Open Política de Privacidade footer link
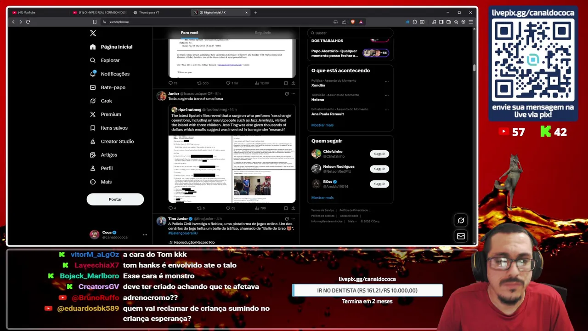This screenshot has height=331, width=588. coord(353,210)
